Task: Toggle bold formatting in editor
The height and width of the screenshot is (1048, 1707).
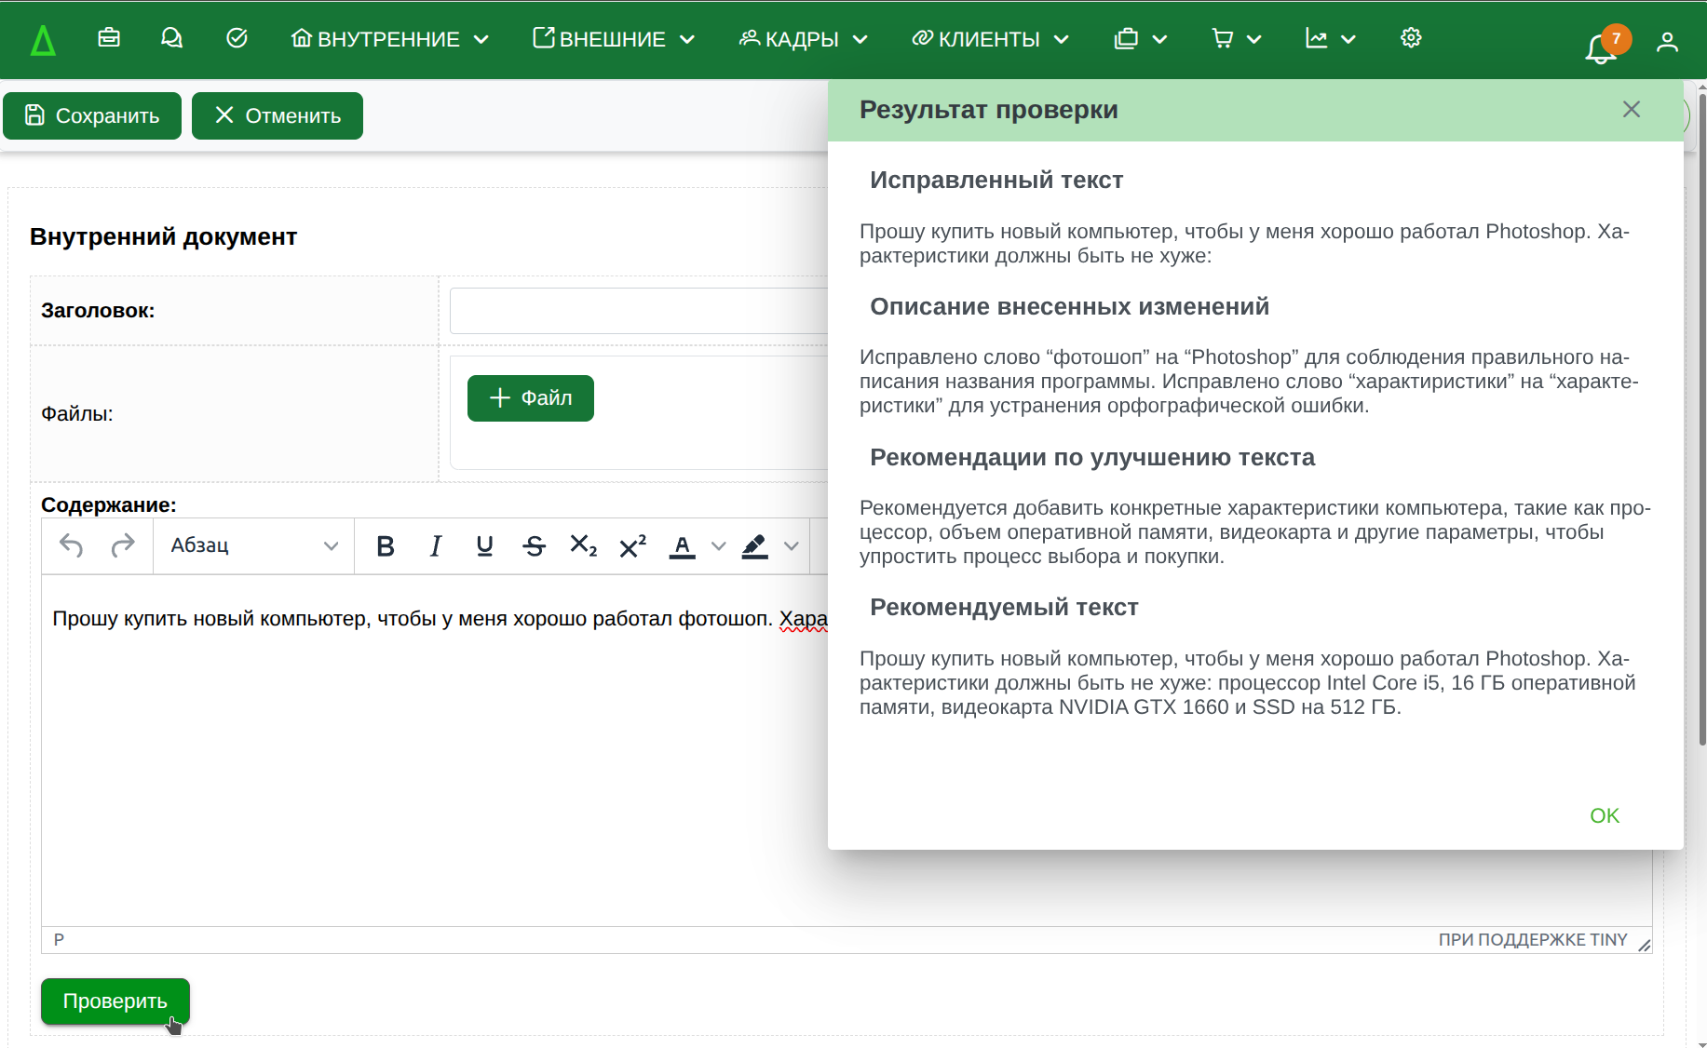Action: pyautogui.click(x=385, y=546)
